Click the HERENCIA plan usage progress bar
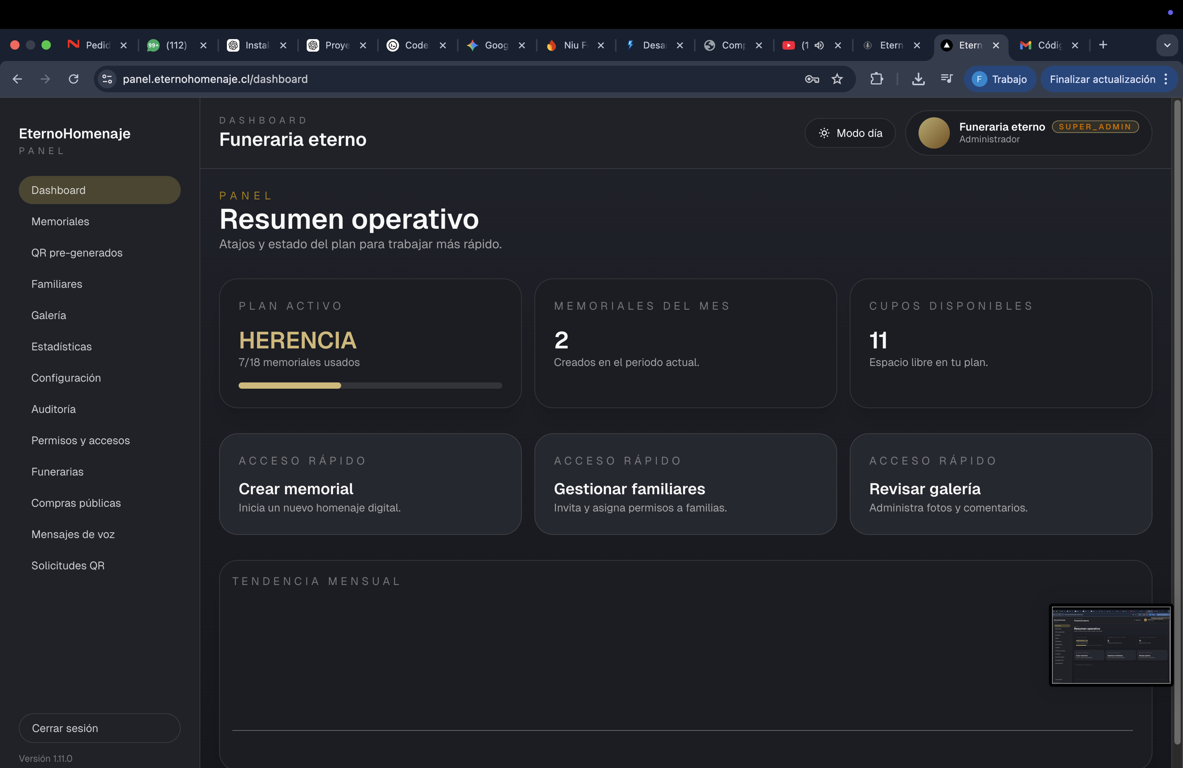Image resolution: width=1183 pixels, height=768 pixels. [x=370, y=386]
